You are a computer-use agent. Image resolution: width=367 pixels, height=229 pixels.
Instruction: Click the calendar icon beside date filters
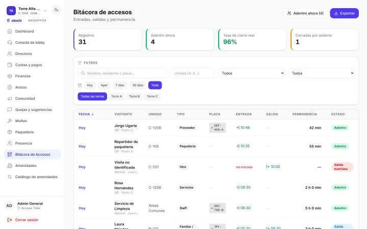coord(80,85)
